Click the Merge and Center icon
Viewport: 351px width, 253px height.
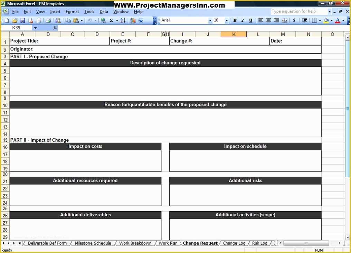[285, 20]
